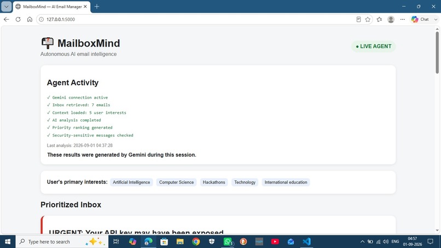Open Visual Studio Code from the taskbar
This screenshot has height=248, width=441.
click(306, 241)
